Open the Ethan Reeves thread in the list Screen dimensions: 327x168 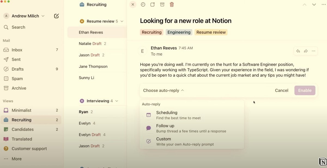click(x=97, y=32)
